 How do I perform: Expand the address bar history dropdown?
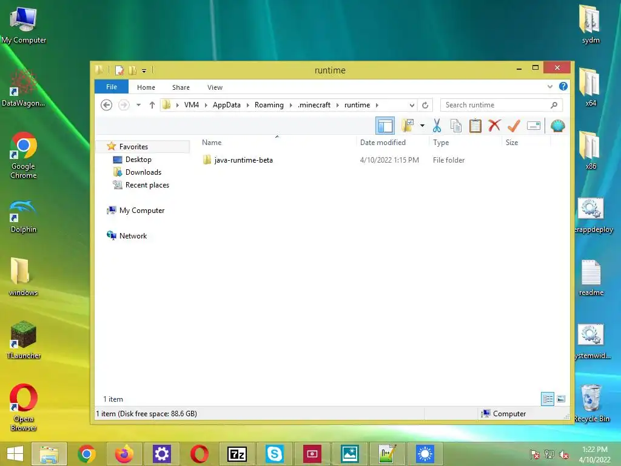(x=412, y=105)
